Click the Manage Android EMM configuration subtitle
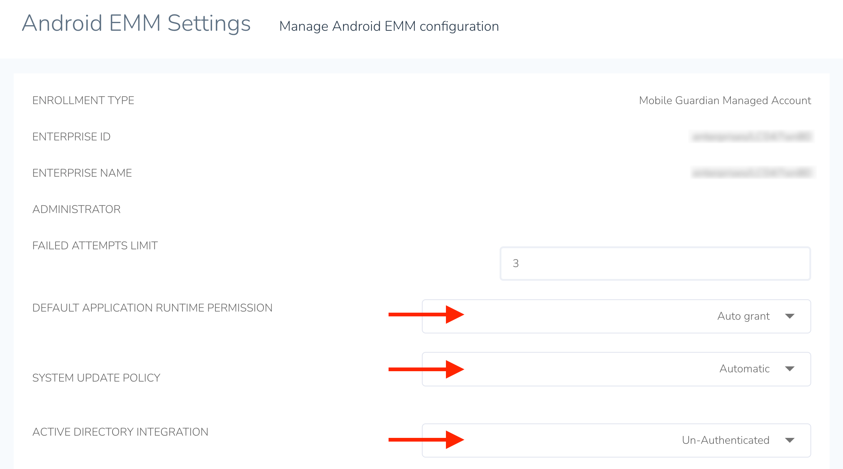 (x=389, y=26)
